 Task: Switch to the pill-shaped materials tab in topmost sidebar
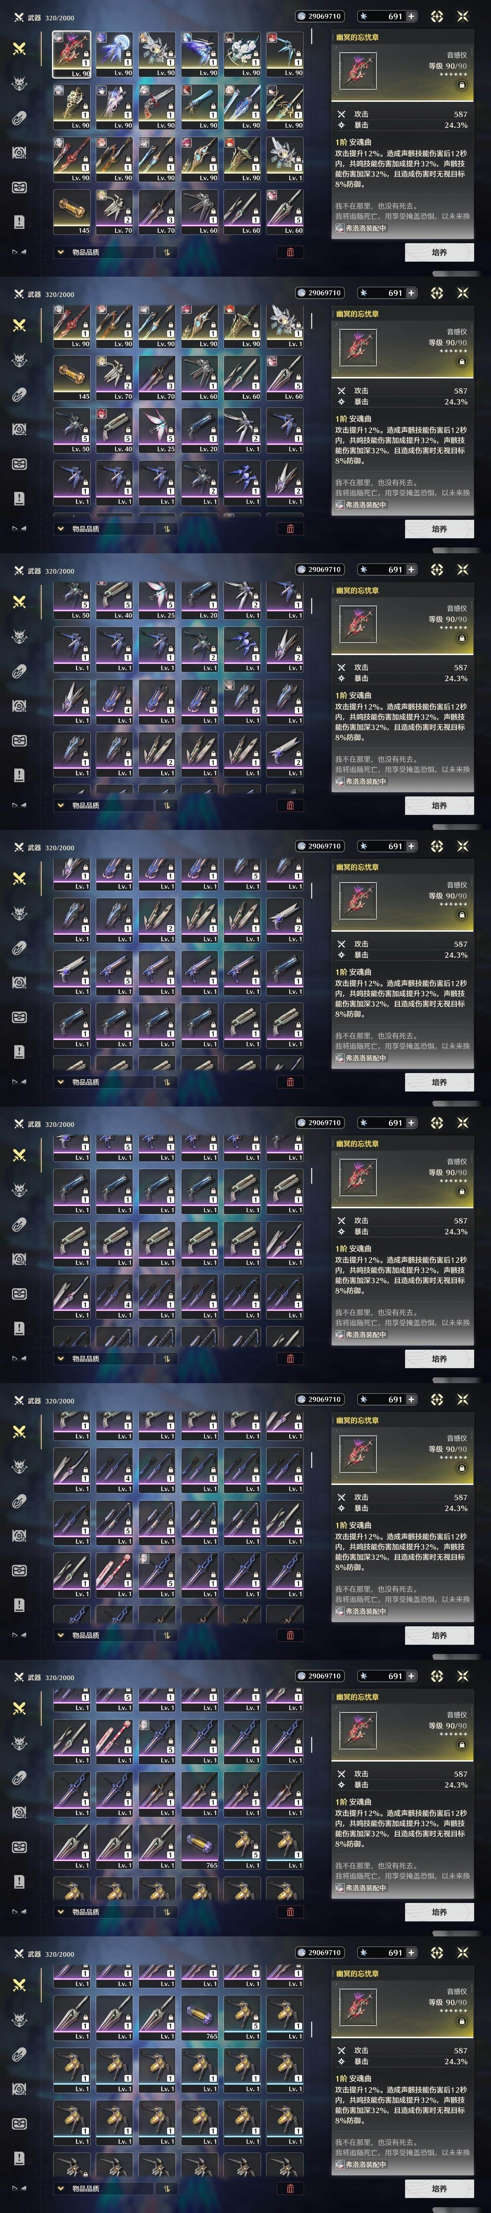(x=19, y=118)
